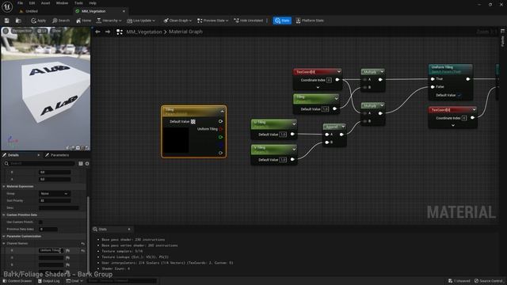Screen dimensions: 507x285
Task: Toggle Hide Unrelated nodes
Action: (x=249, y=21)
